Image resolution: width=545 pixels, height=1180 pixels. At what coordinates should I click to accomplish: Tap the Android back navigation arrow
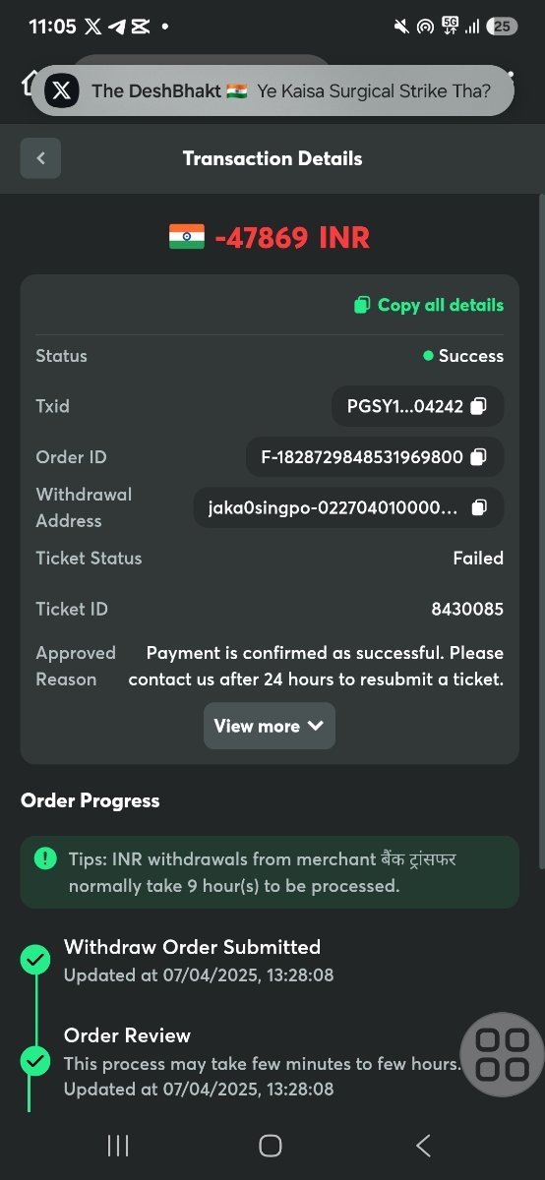[x=423, y=1145]
